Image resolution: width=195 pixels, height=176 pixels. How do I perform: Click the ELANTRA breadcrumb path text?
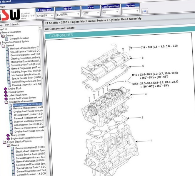point(93,21)
